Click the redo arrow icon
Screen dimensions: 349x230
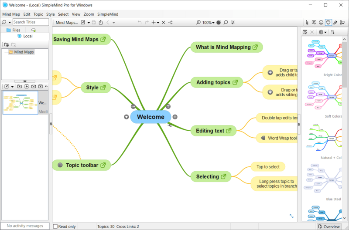(x=147, y=23)
